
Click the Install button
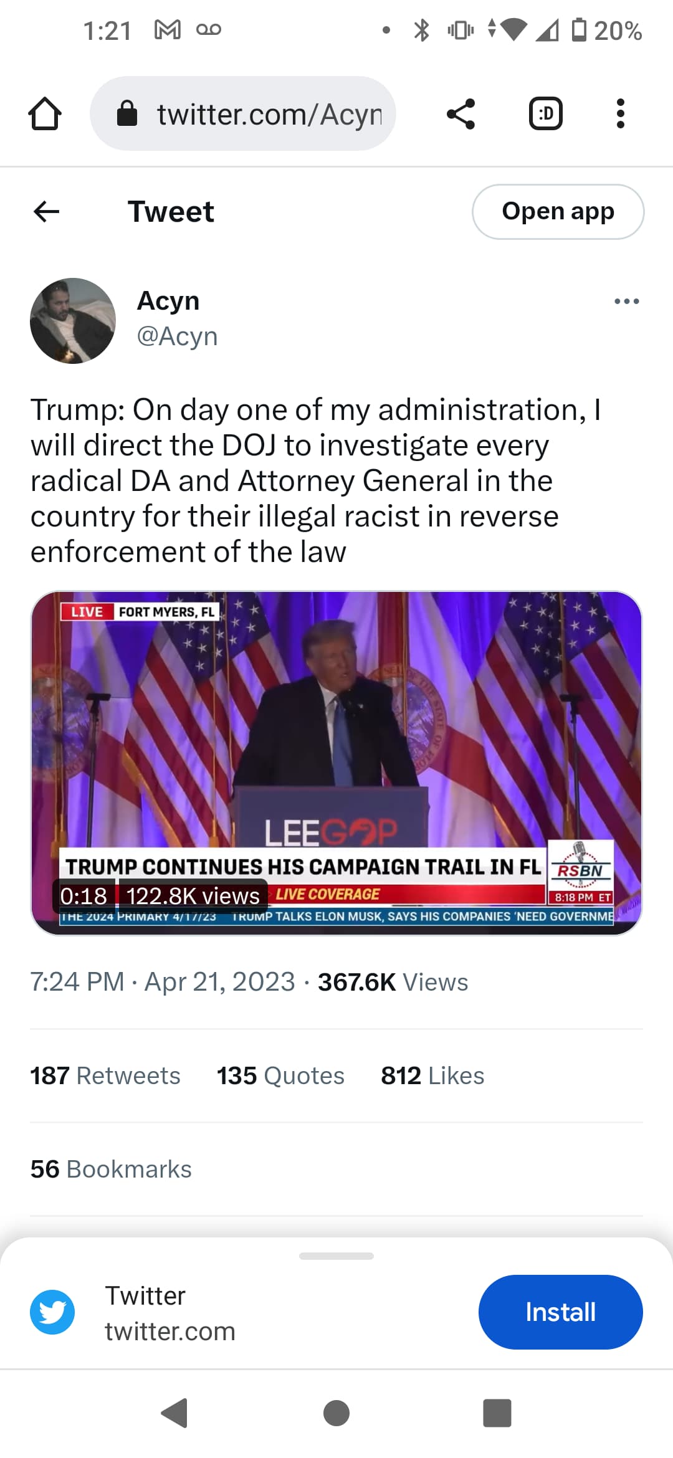(x=561, y=1312)
